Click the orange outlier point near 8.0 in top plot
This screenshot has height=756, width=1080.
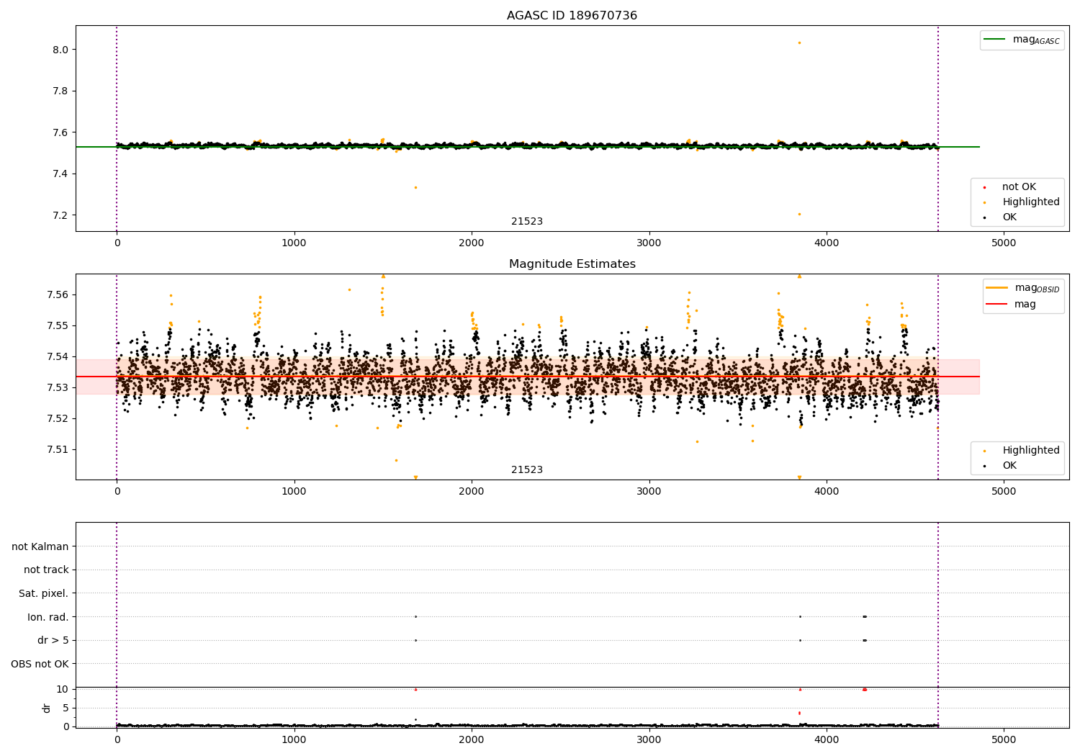[x=799, y=42]
